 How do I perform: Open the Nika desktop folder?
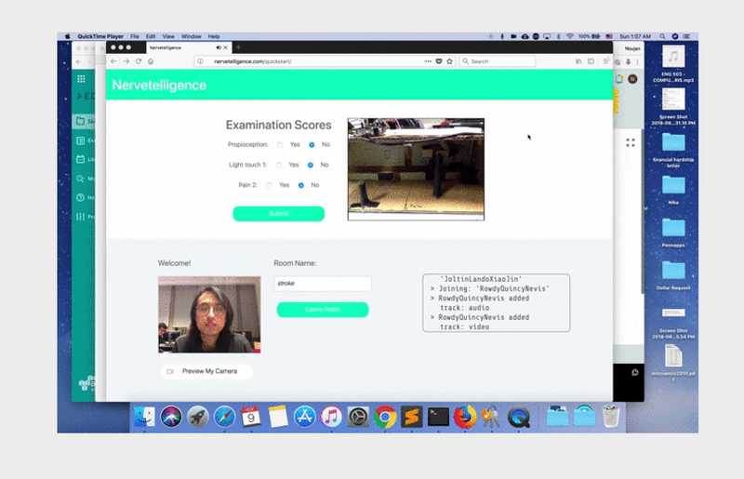pyautogui.click(x=673, y=190)
